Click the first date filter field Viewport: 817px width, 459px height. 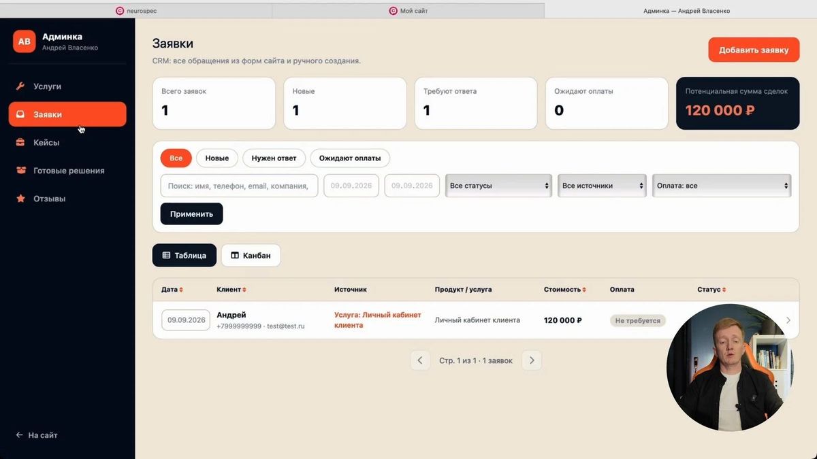pyautogui.click(x=351, y=186)
